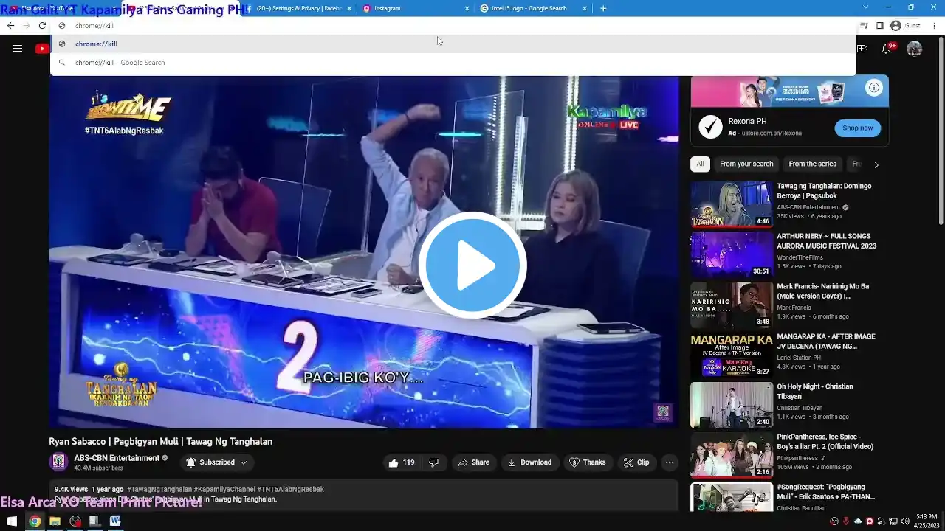945x531 pixels.
Task: Switch to the intel i5 logo Google Search tab
Action: 534,8
